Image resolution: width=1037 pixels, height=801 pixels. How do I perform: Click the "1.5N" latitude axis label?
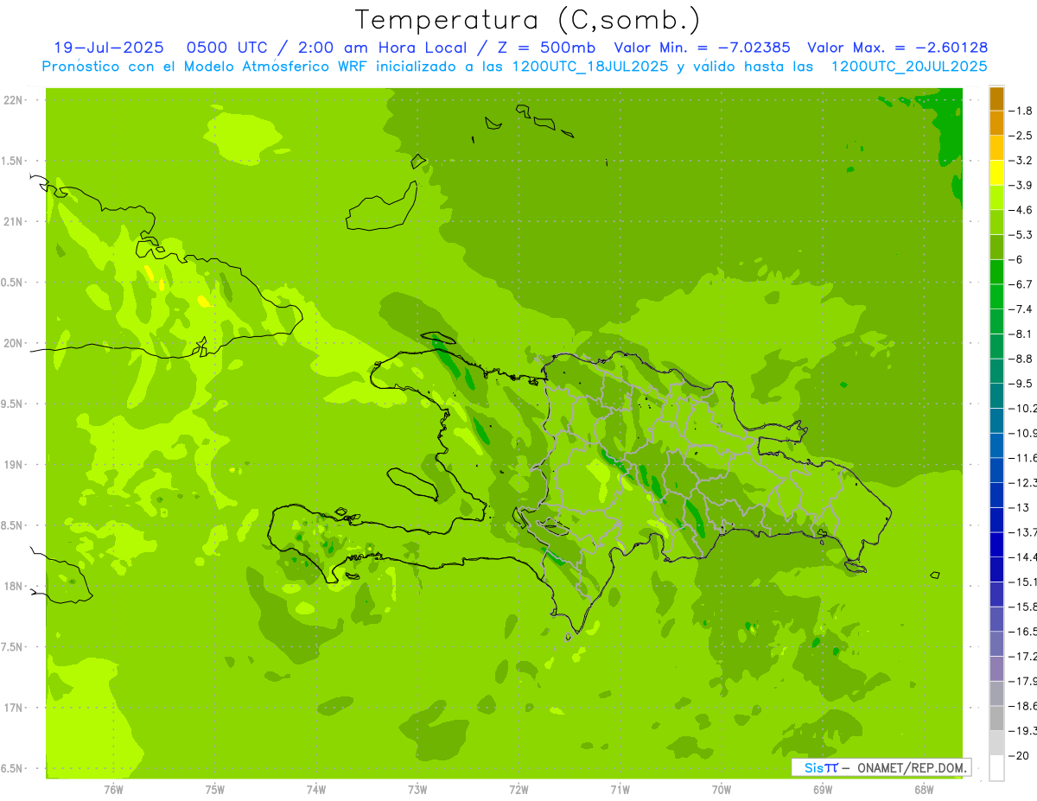tap(12, 161)
